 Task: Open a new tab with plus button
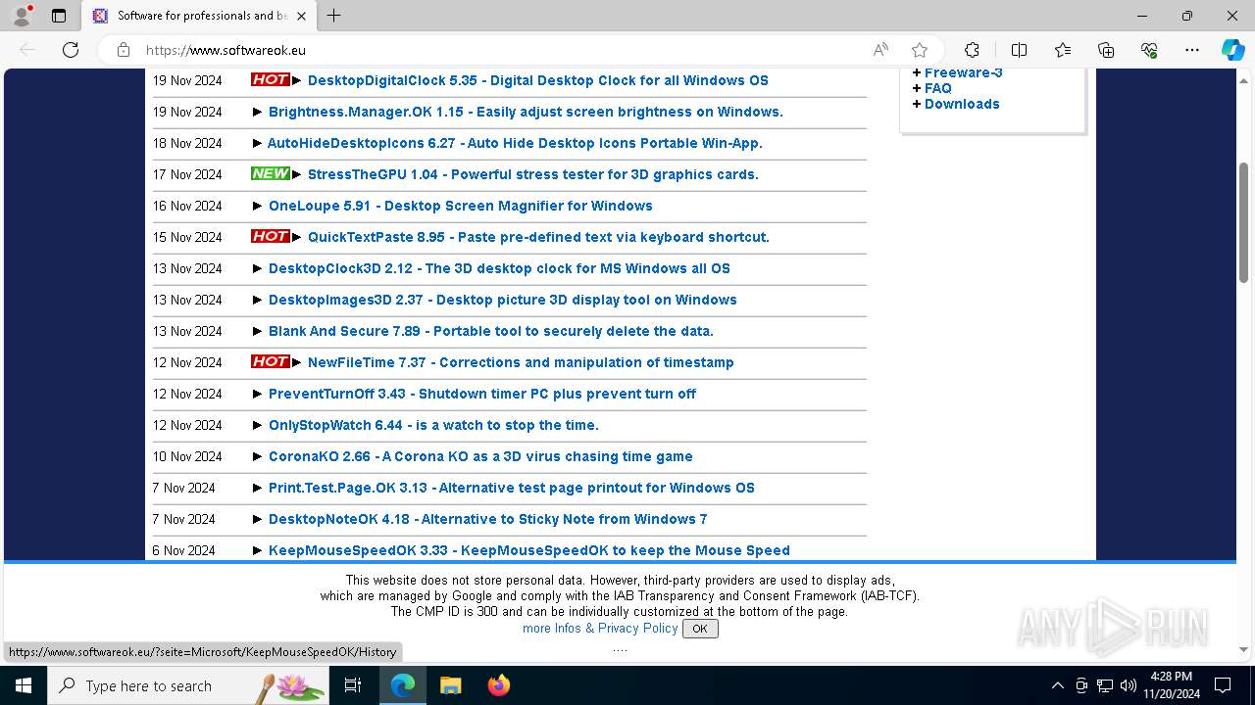click(334, 16)
